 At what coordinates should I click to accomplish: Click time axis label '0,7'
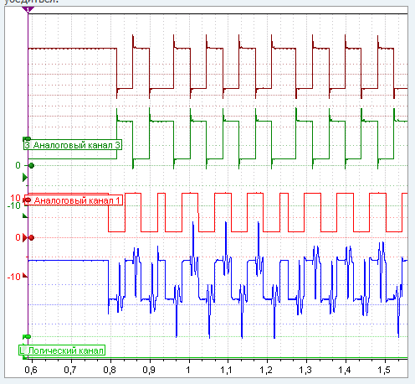(x=70, y=370)
